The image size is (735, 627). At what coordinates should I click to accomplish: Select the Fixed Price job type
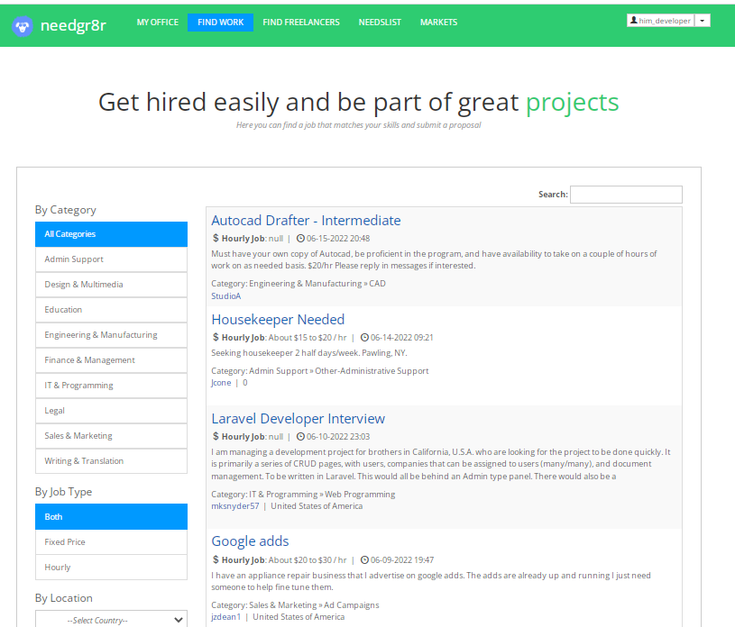(x=111, y=542)
